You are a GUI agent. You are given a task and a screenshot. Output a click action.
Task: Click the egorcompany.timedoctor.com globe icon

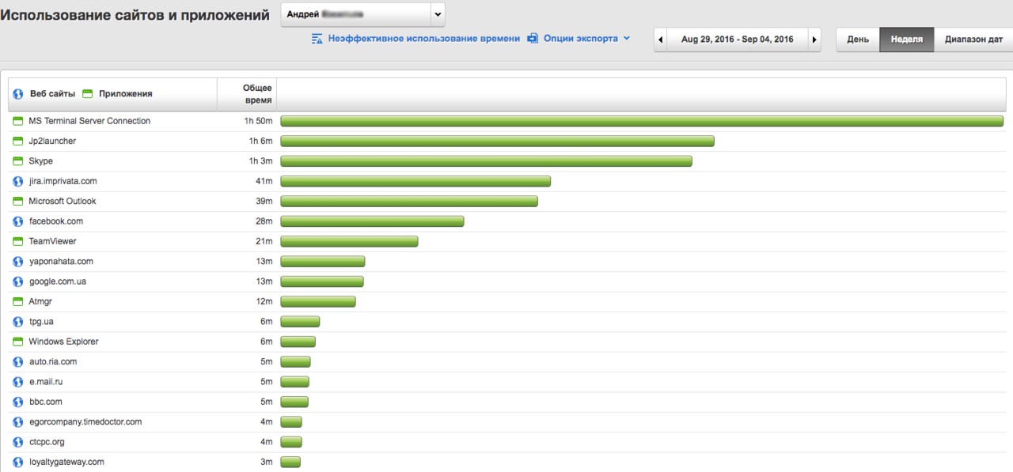point(18,422)
